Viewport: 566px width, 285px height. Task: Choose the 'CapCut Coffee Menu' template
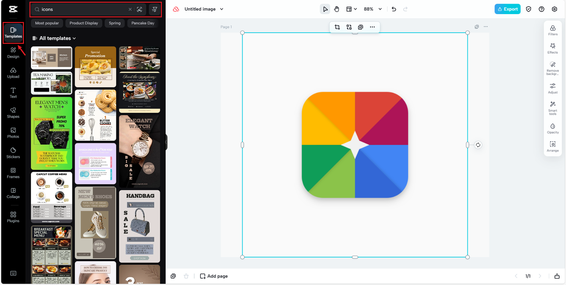51,197
